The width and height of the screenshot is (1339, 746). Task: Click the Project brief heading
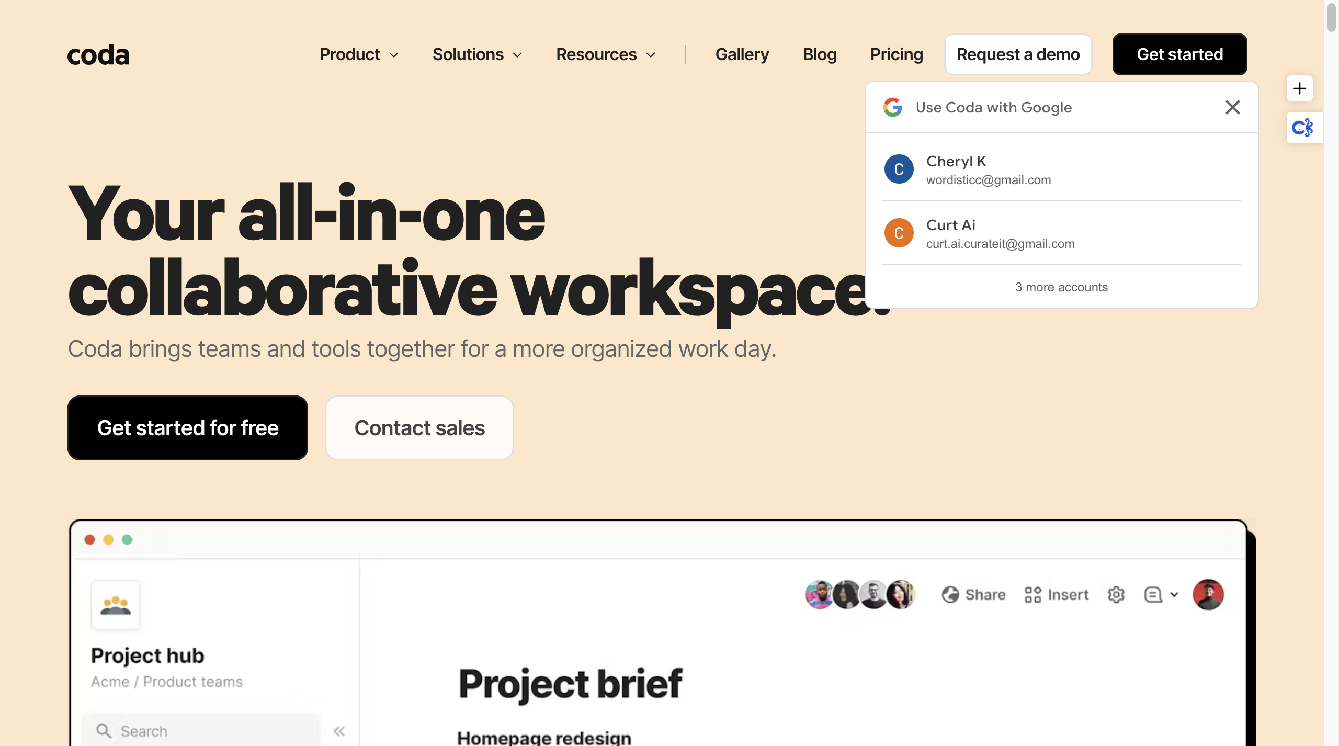(x=570, y=684)
